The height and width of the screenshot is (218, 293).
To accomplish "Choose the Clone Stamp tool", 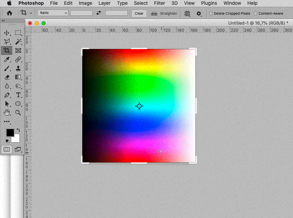I will (x=18, y=68).
